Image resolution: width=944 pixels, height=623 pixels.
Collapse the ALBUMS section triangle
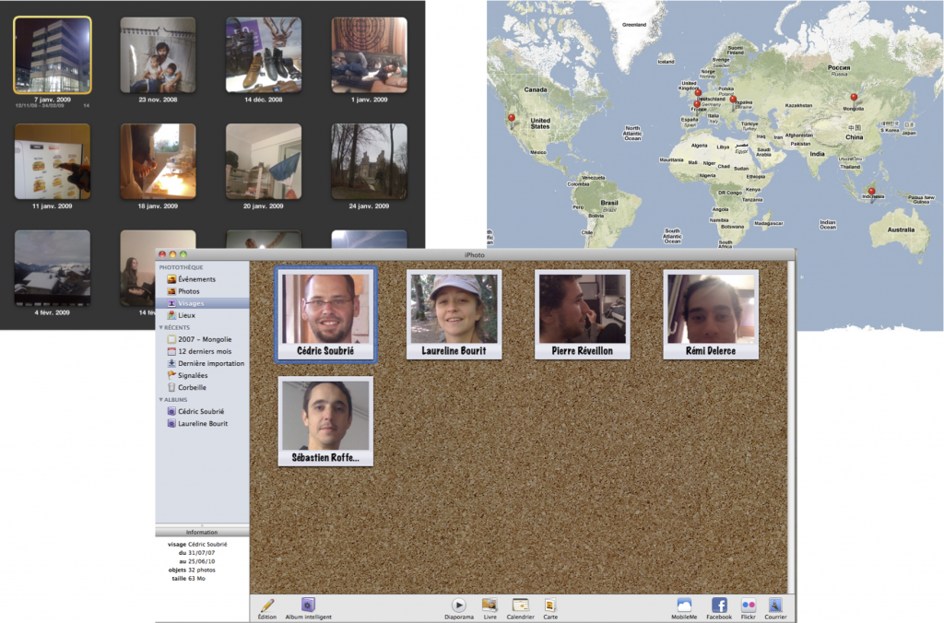tap(160, 400)
